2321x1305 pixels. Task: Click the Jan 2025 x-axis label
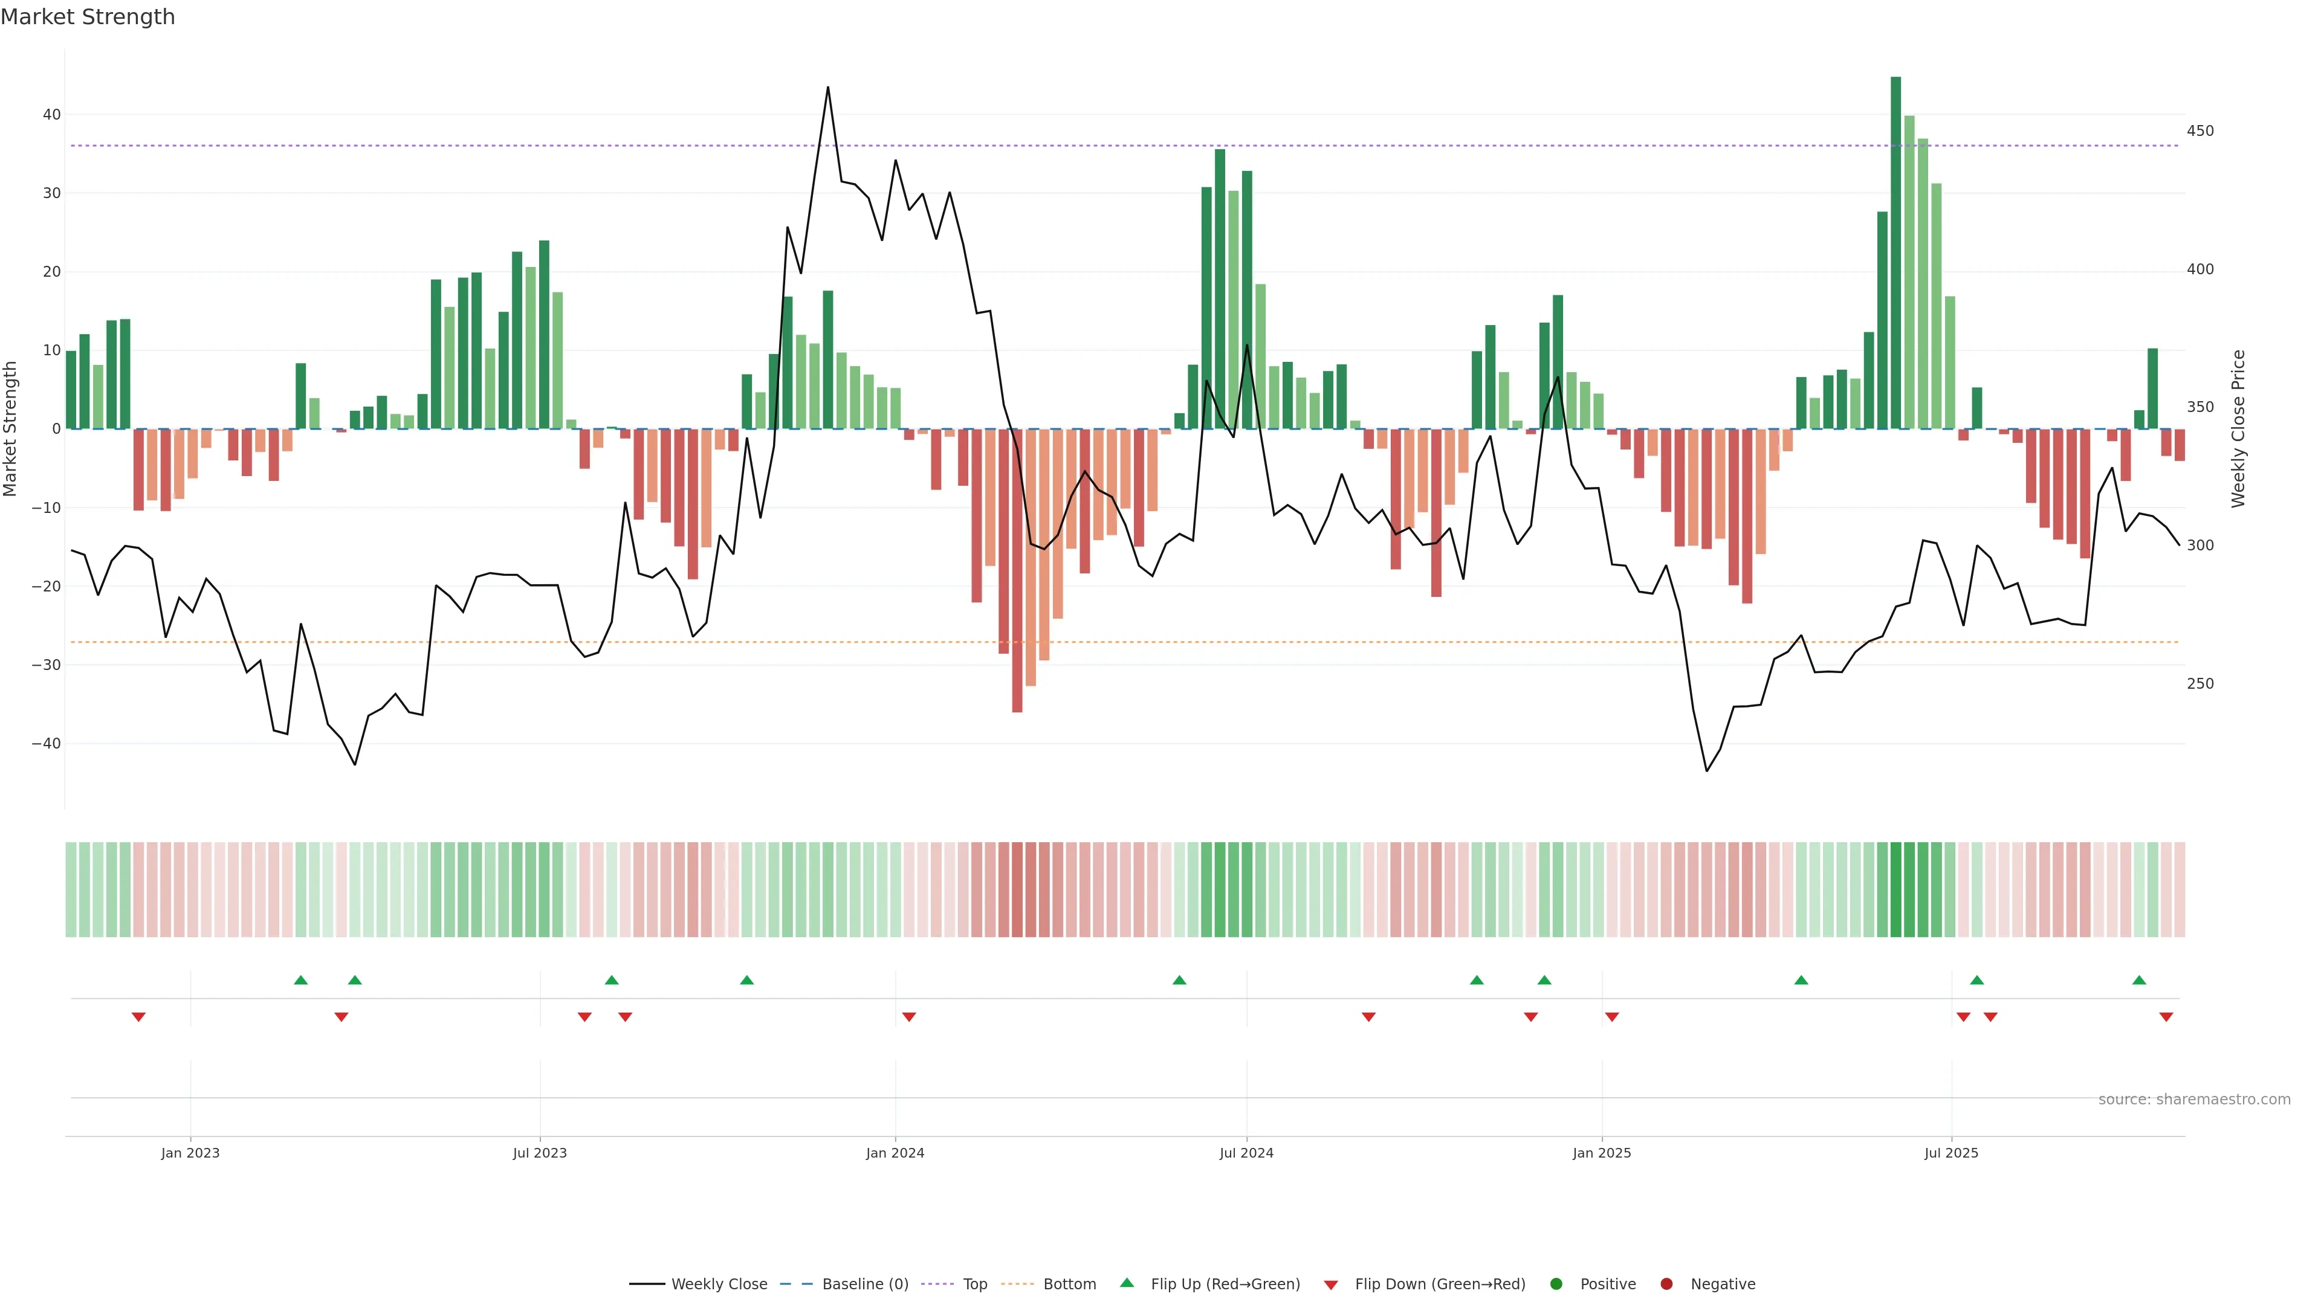(x=1601, y=1153)
